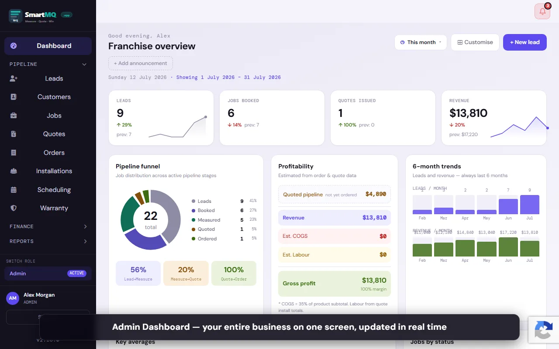Click the Jun revenue bar

[508, 247]
